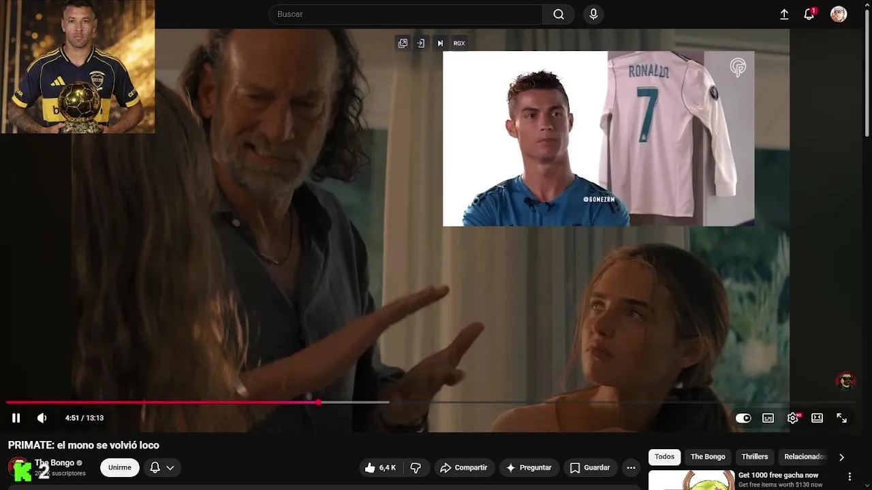The height and width of the screenshot is (490, 872).
Task: Select the Relacionados filter chip
Action: 805,457
